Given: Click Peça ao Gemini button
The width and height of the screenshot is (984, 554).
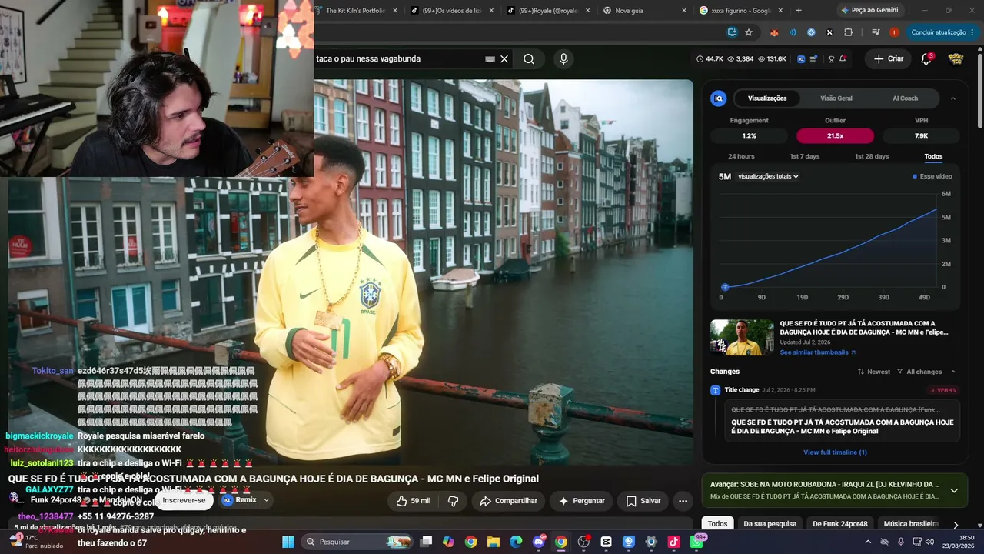Looking at the screenshot, I should [x=870, y=10].
